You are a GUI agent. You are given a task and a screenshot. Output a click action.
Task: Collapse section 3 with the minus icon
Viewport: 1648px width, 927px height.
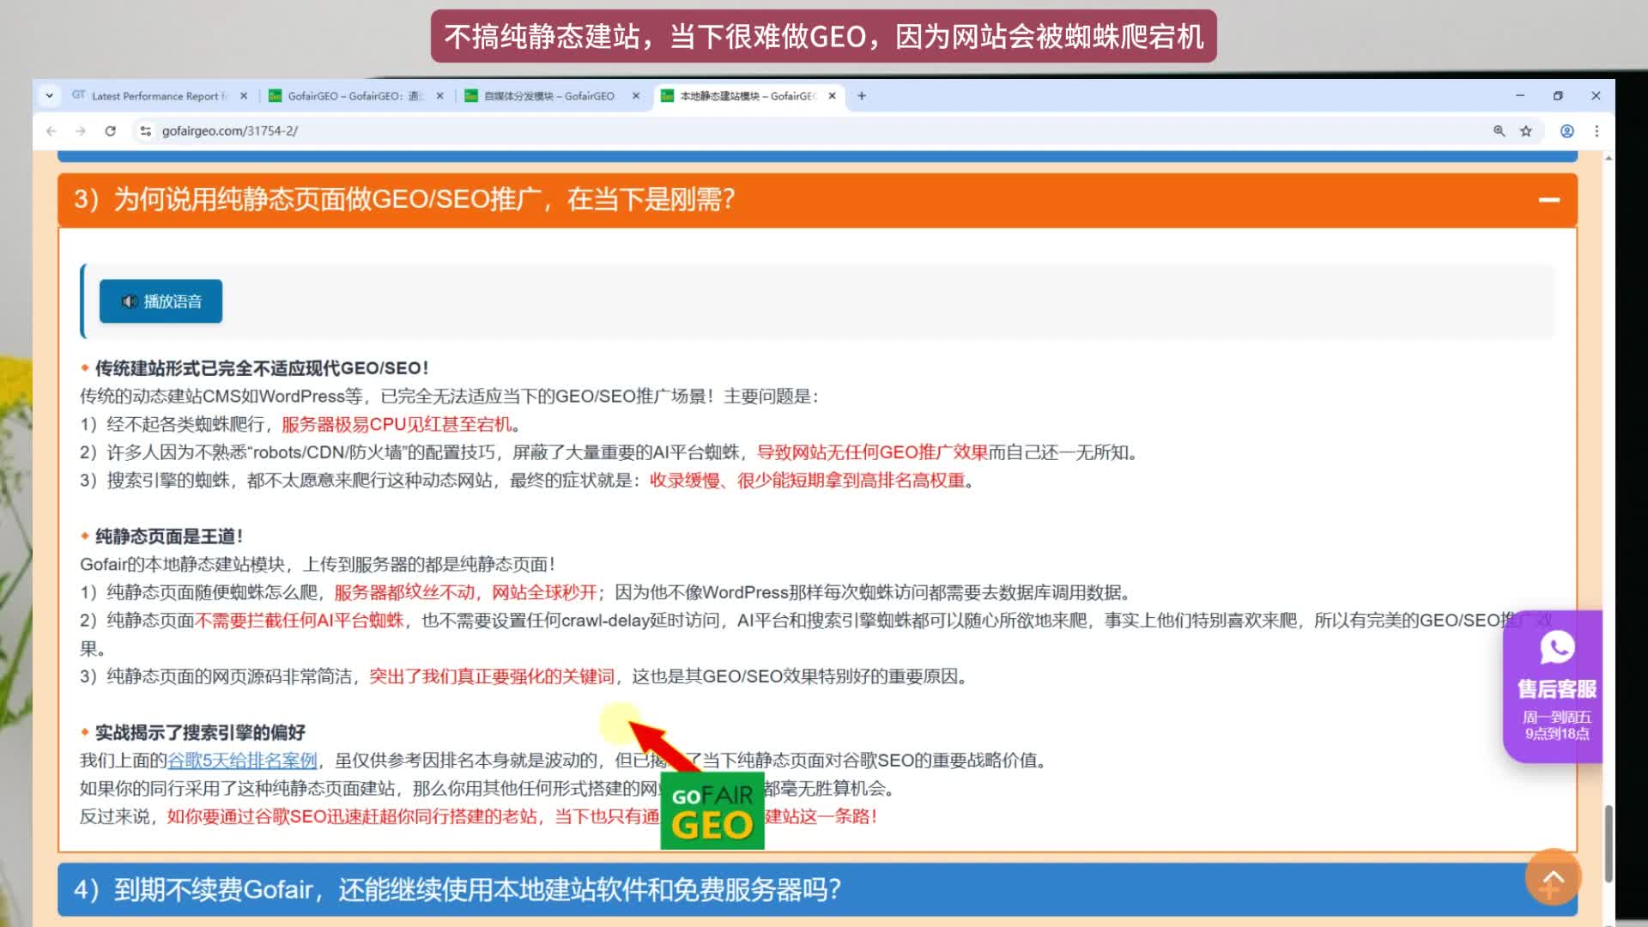(x=1548, y=200)
